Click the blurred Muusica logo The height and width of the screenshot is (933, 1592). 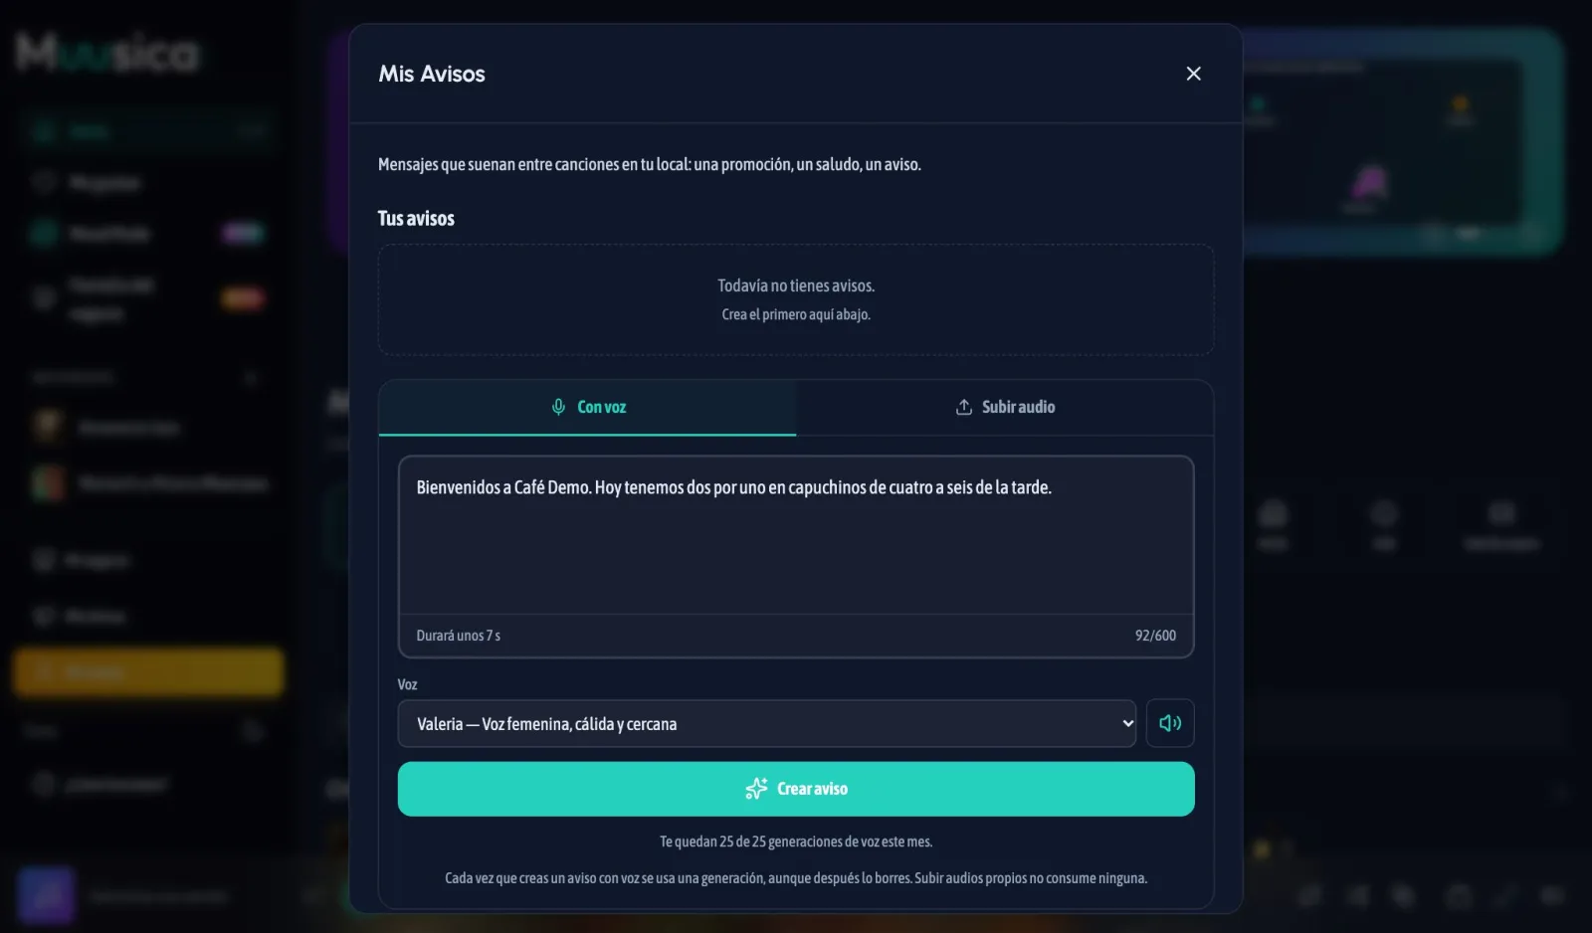point(107,53)
